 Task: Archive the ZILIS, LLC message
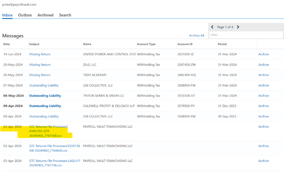(x=263, y=65)
